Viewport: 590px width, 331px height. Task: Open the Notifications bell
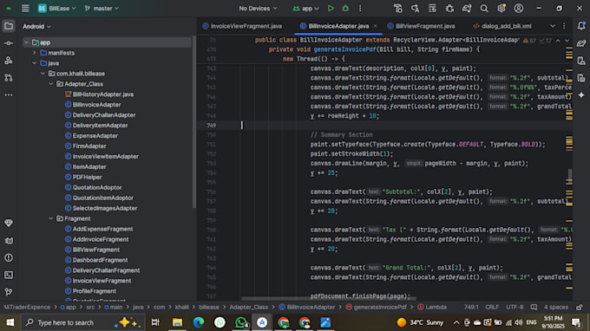pyautogui.click(x=581, y=26)
